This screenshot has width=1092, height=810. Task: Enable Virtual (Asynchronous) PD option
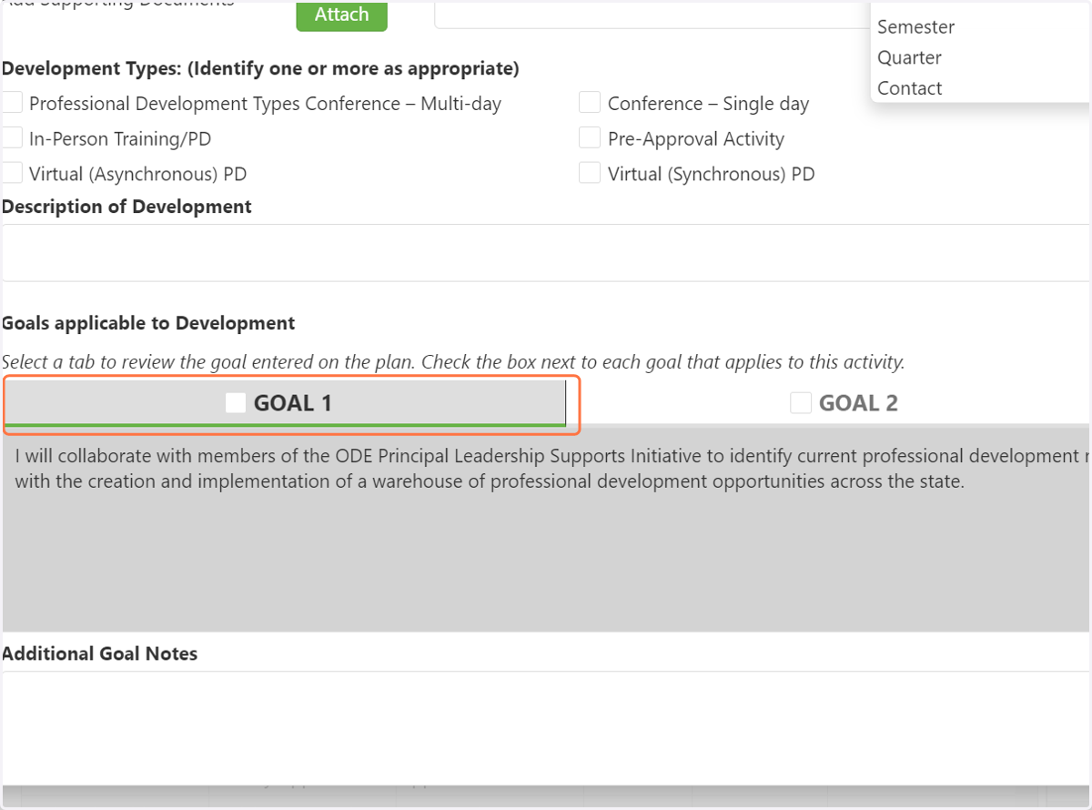12,173
